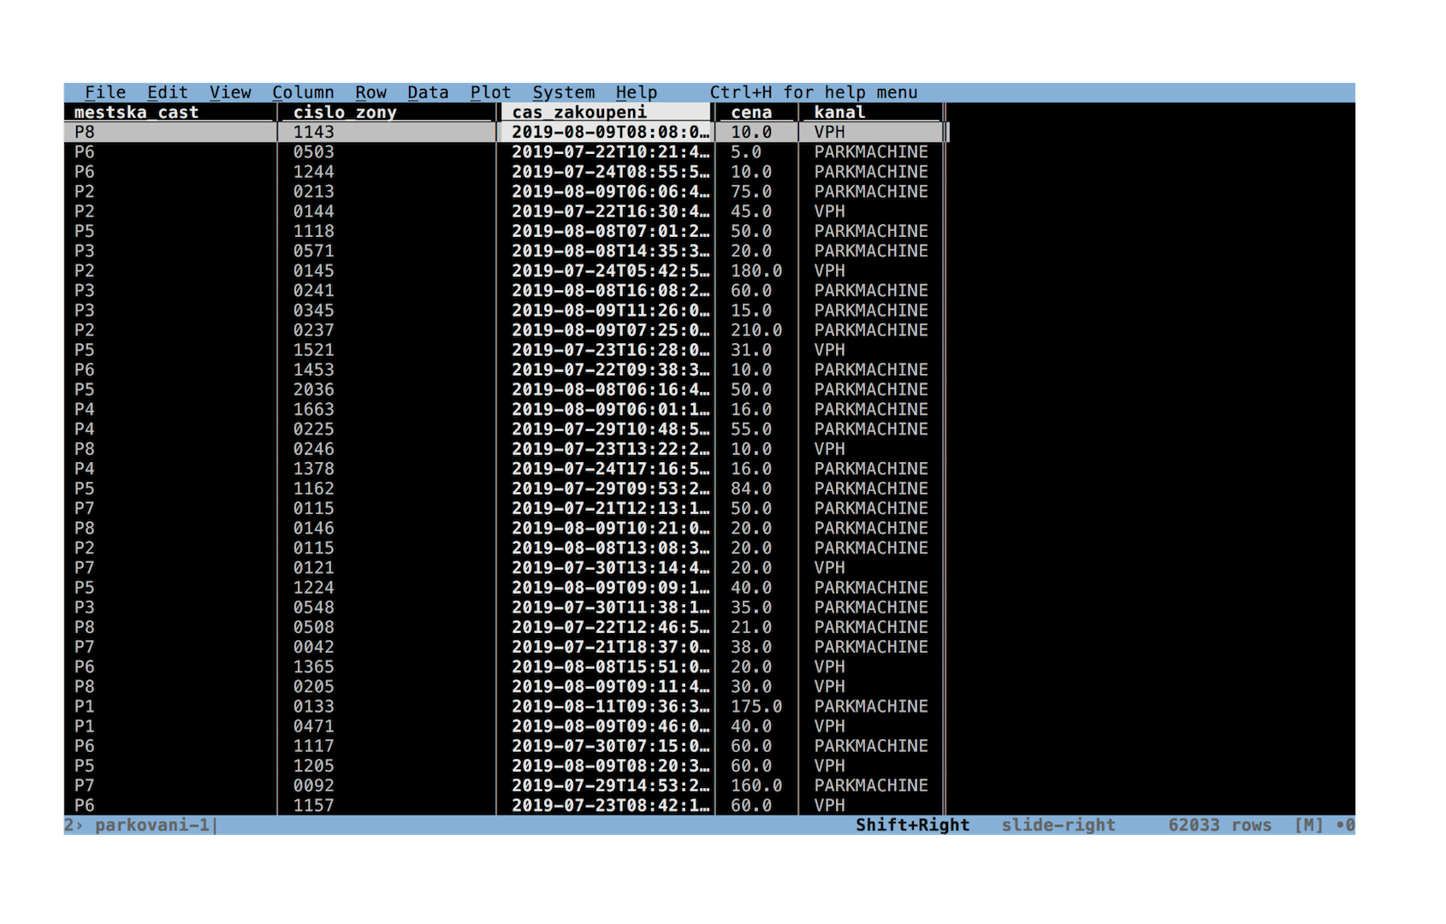Open the Plot menu

coord(490,92)
